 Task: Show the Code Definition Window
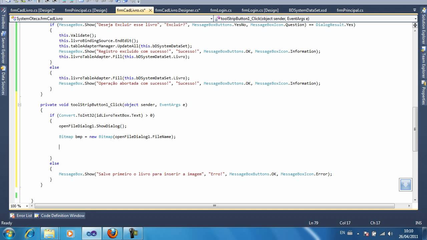(x=59, y=216)
